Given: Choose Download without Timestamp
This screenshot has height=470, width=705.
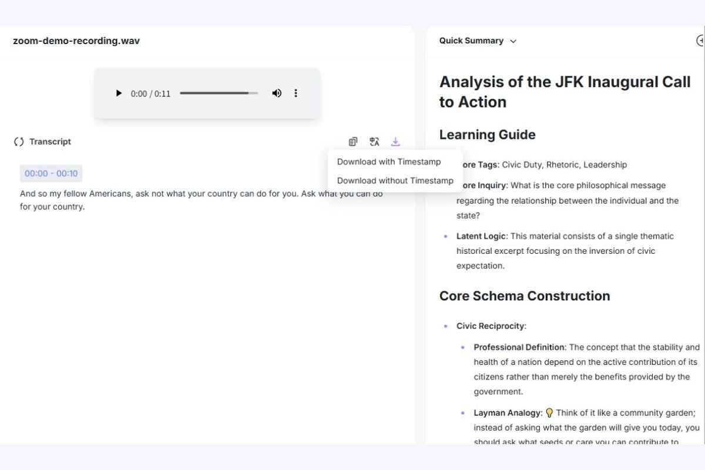Looking at the screenshot, I should tap(395, 180).
